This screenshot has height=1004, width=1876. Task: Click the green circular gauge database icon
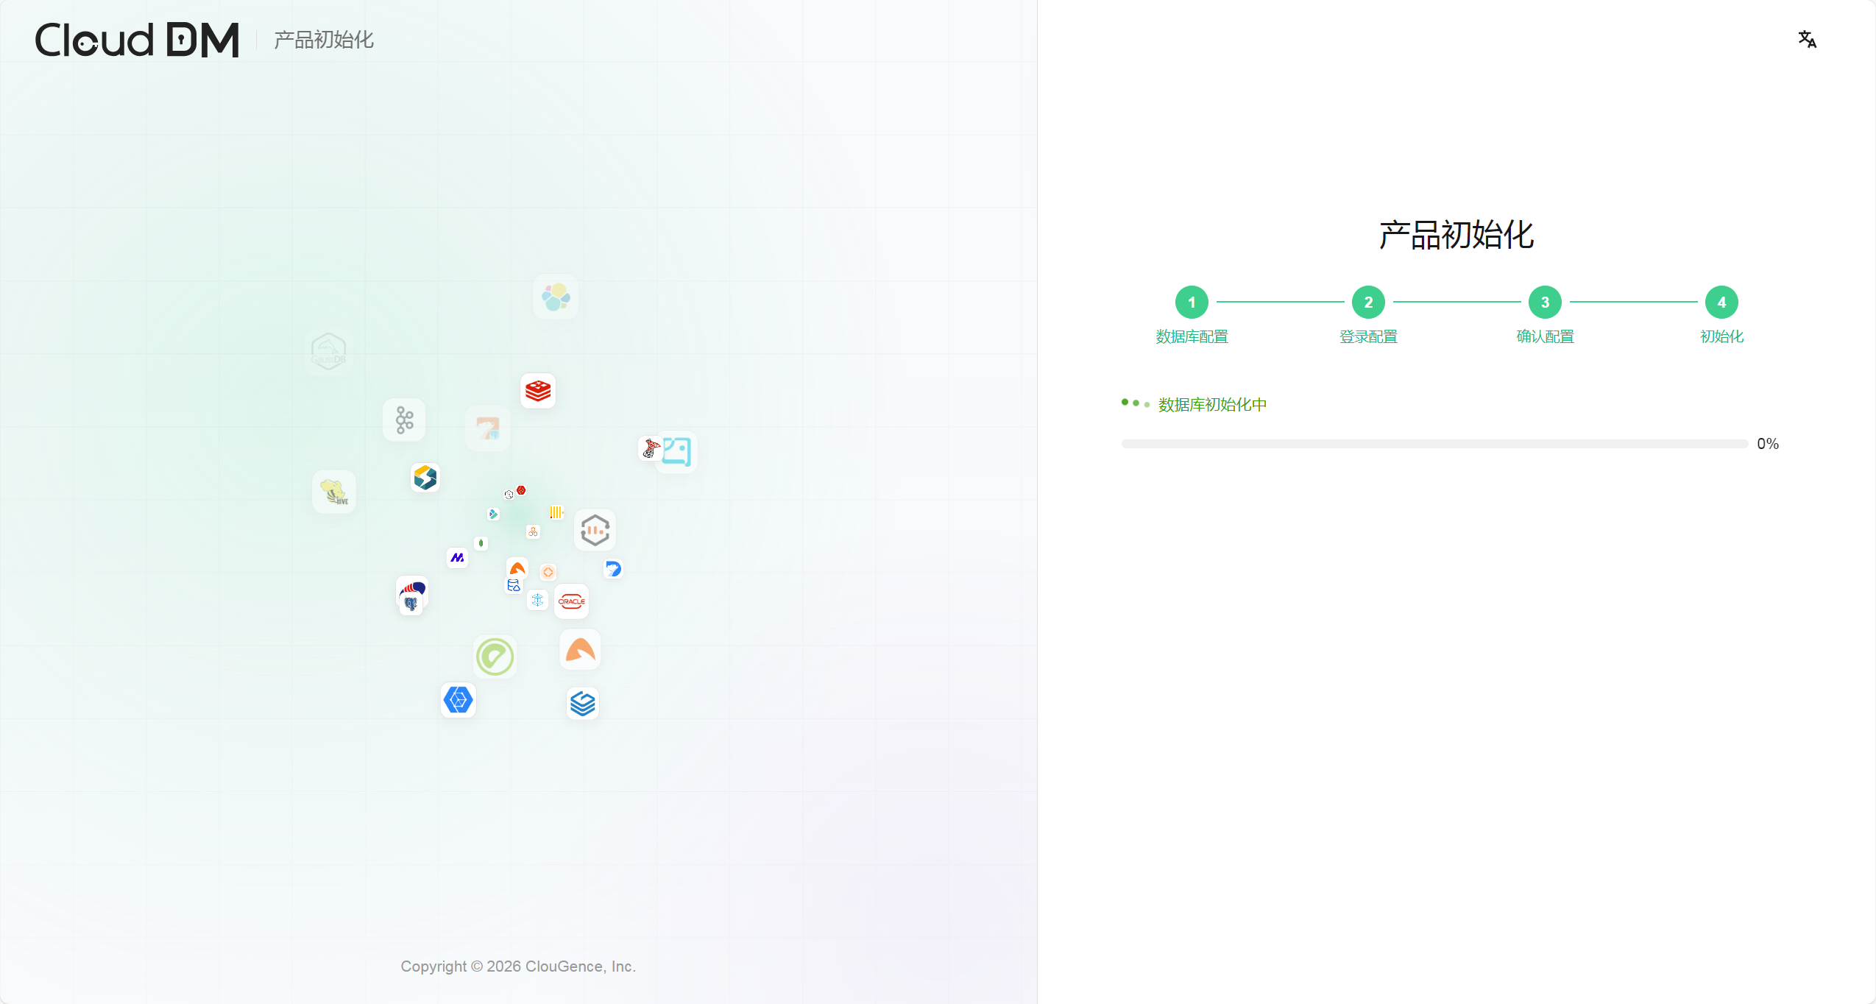pyautogui.click(x=495, y=657)
